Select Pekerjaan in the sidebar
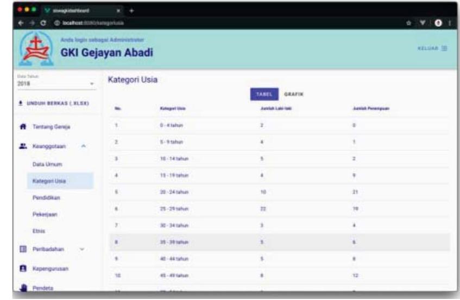The width and height of the screenshot is (460, 300). click(x=45, y=214)
